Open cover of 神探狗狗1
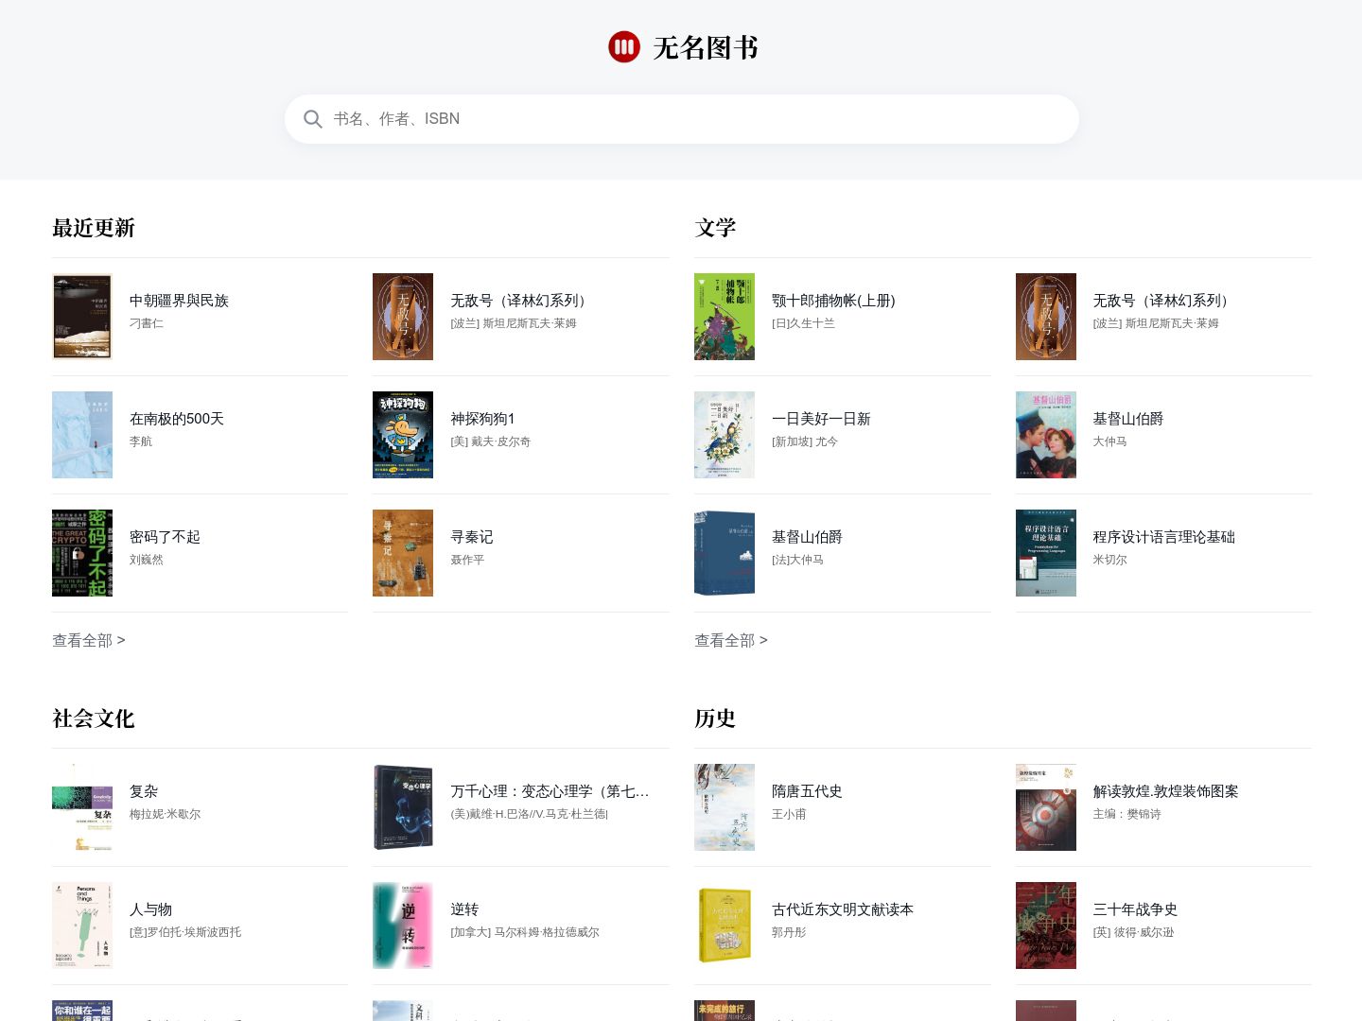This screenshot has height=1021, width=1362. [403, 435]
